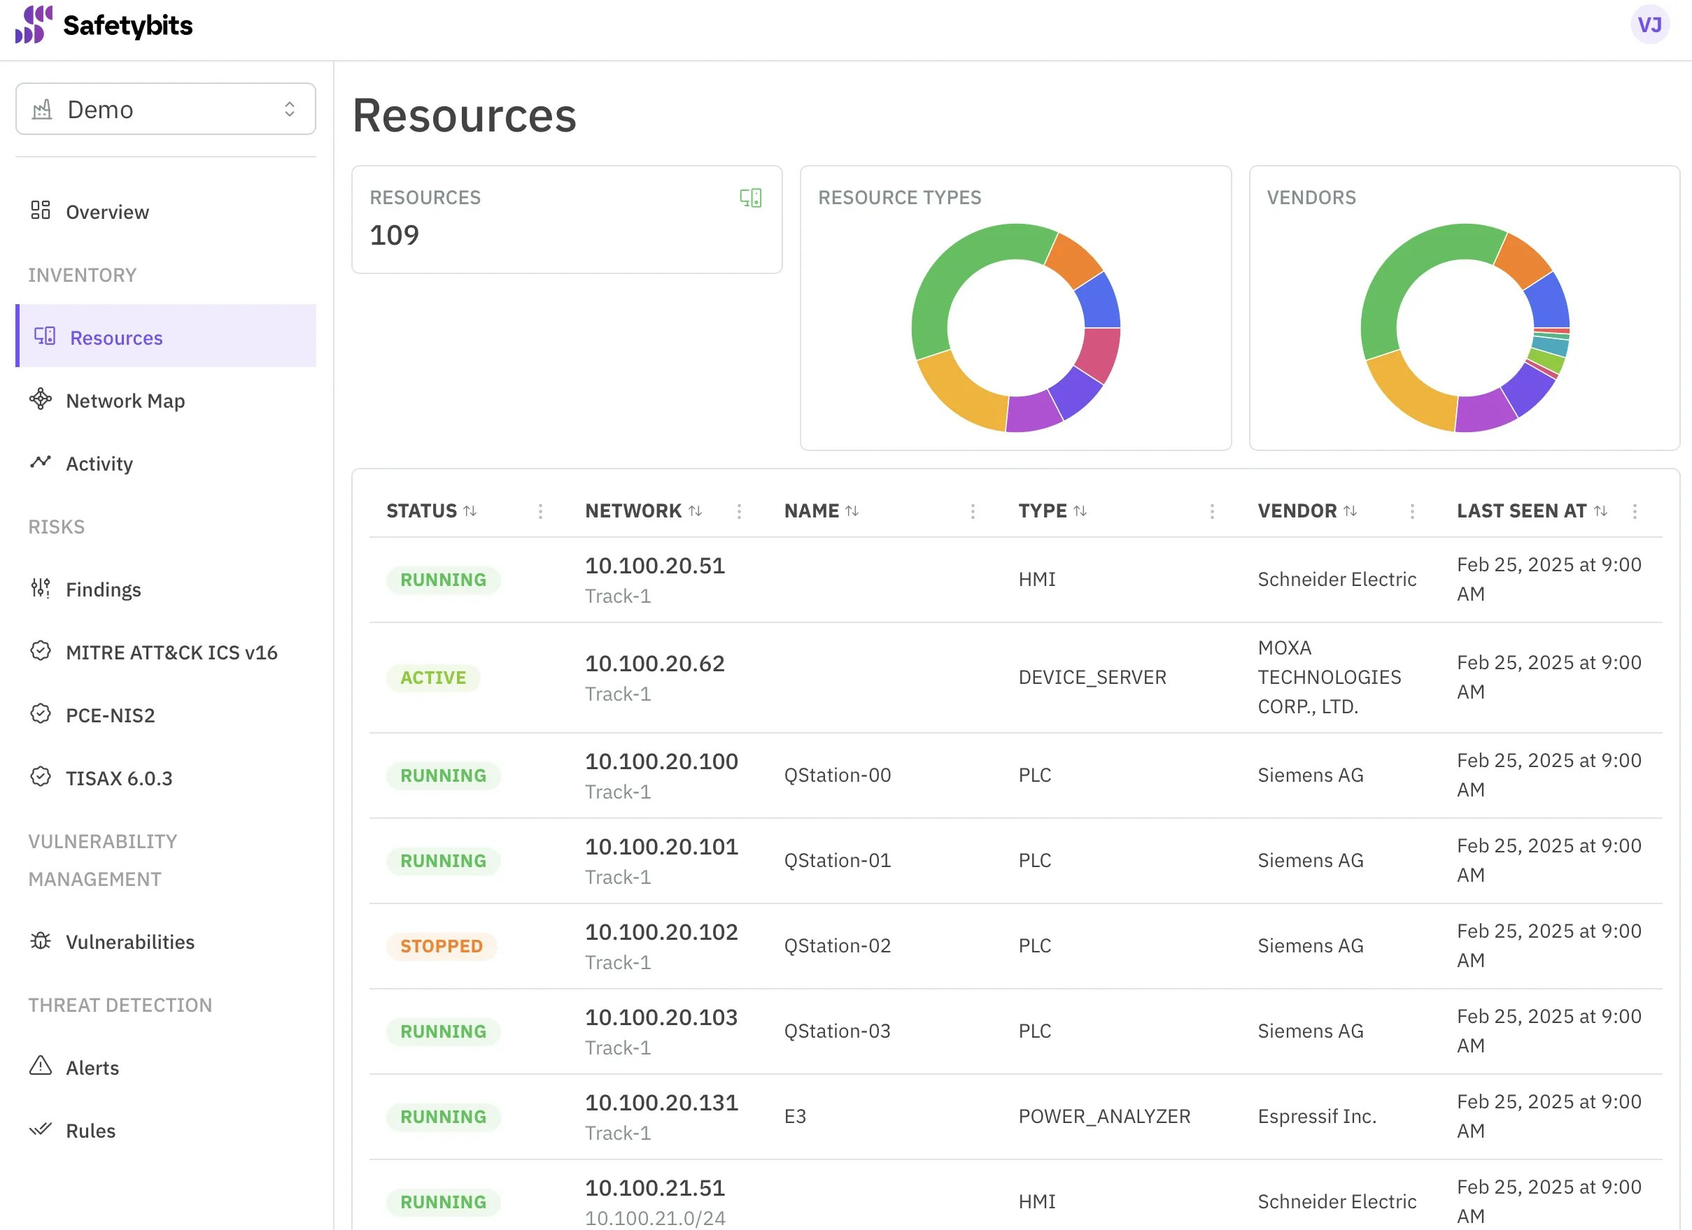The height and width of the screenshot is (1230, 1692).
Task: Click the POWER_ANALYZER type cell
Action: [1104, 1116]
